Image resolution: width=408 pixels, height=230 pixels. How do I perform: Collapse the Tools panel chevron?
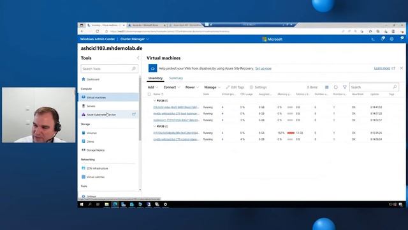click(x=138, y=58)
